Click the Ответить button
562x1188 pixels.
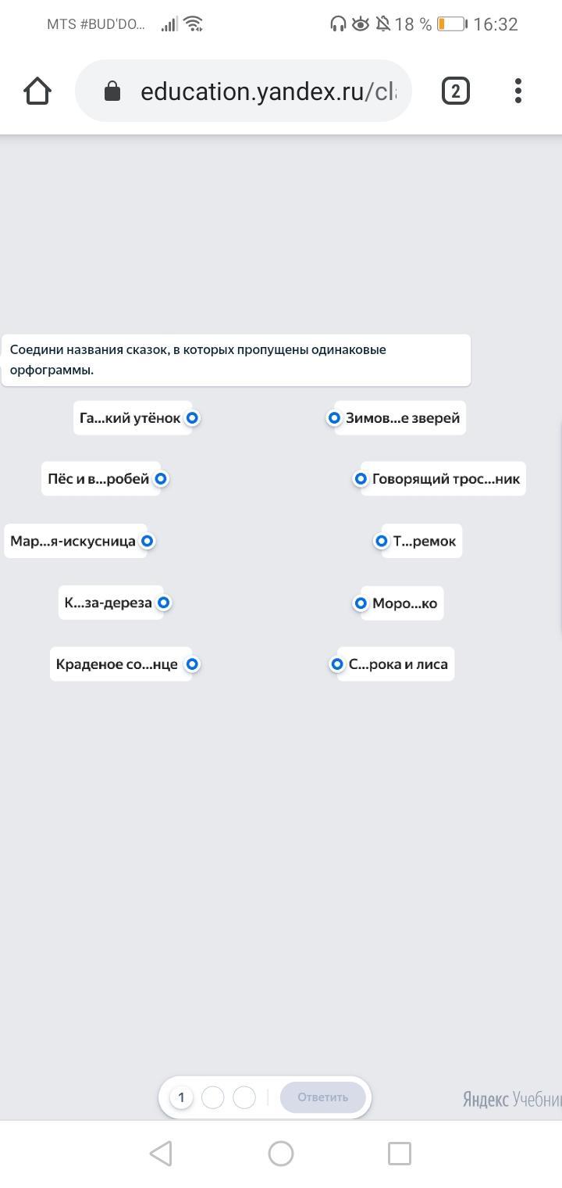[322, 1097]
